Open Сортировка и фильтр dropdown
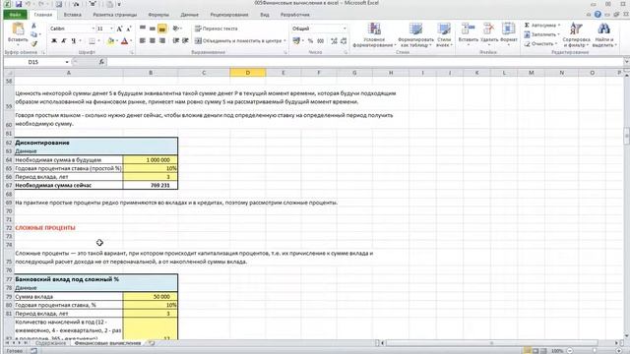The width and height of the screenshot is (630, 354). coord(576,35)
